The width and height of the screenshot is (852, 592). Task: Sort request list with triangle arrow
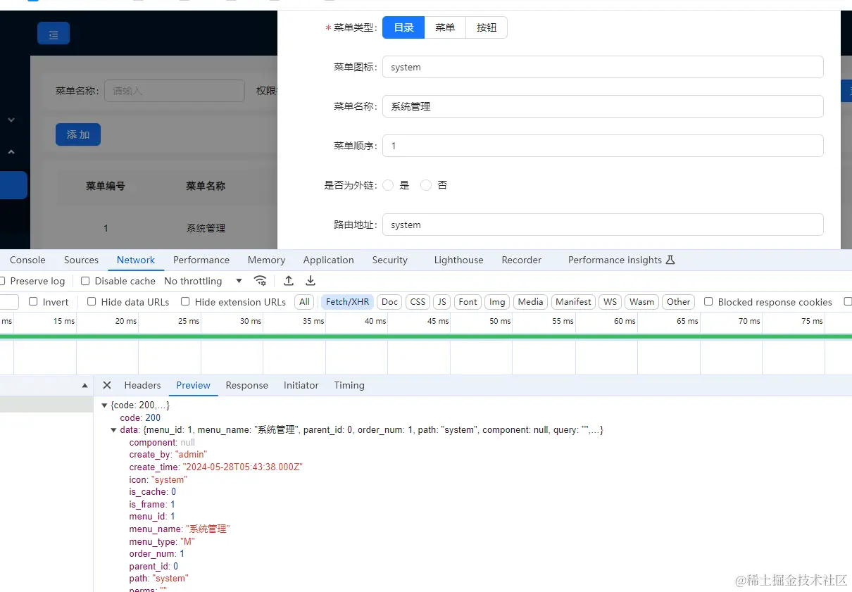84,386
